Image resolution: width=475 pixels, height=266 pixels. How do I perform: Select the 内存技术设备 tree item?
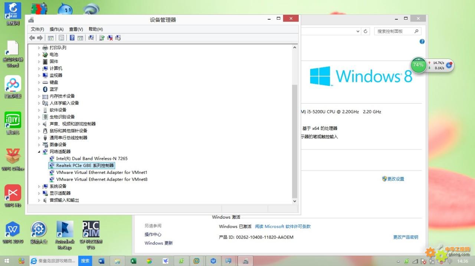pyautogui.click(x=62, y=96)
